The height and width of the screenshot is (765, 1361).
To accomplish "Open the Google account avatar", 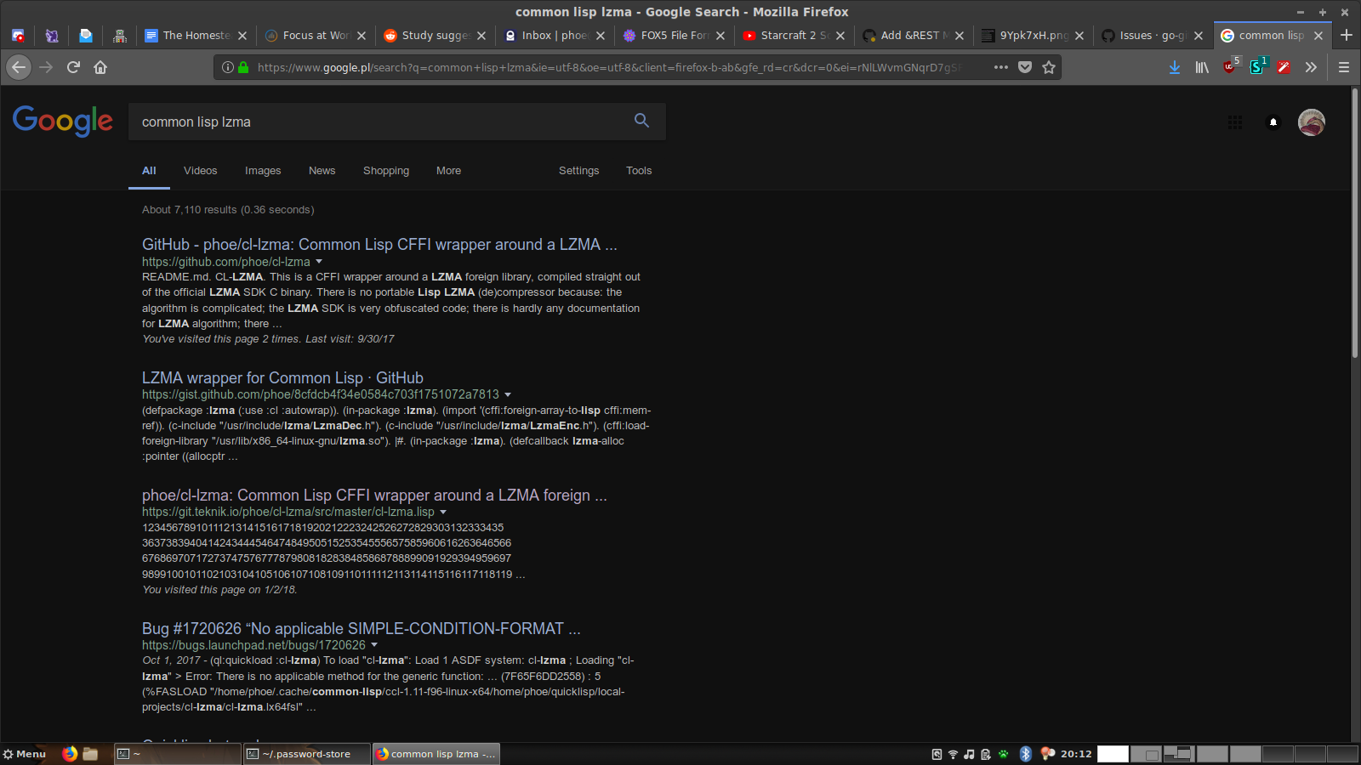I will pyautogui.click(x=1311, y=122).
